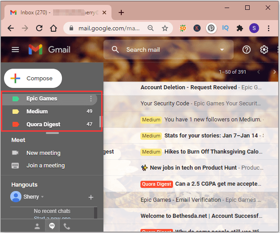Open the Extensions puzzle menu

[239, 28]
